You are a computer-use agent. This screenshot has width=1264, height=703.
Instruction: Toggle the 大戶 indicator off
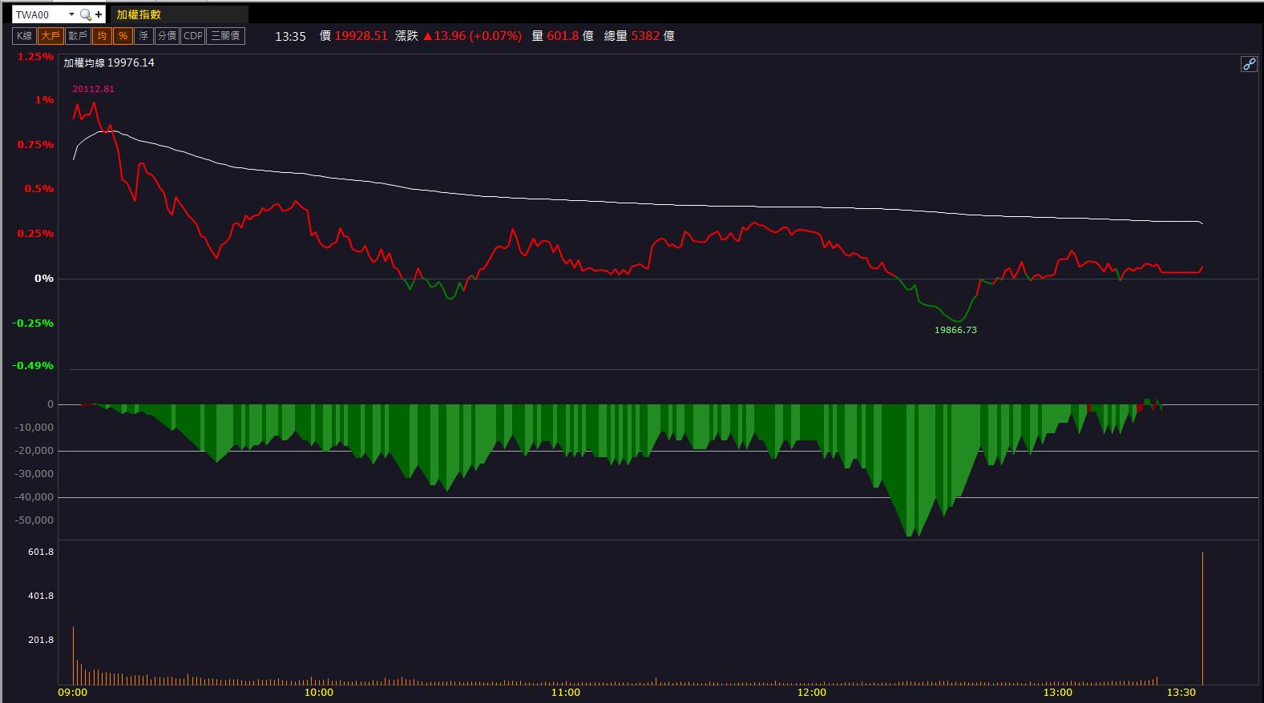tap(50, 36)
